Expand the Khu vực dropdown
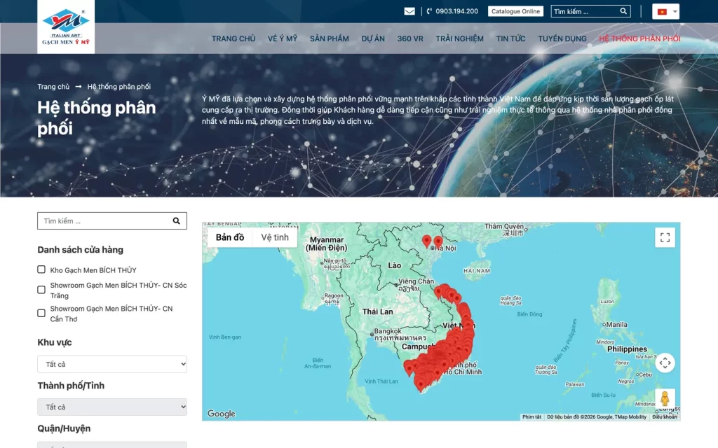This screenshot has width=718, height=448. click(x=112, y=364)
